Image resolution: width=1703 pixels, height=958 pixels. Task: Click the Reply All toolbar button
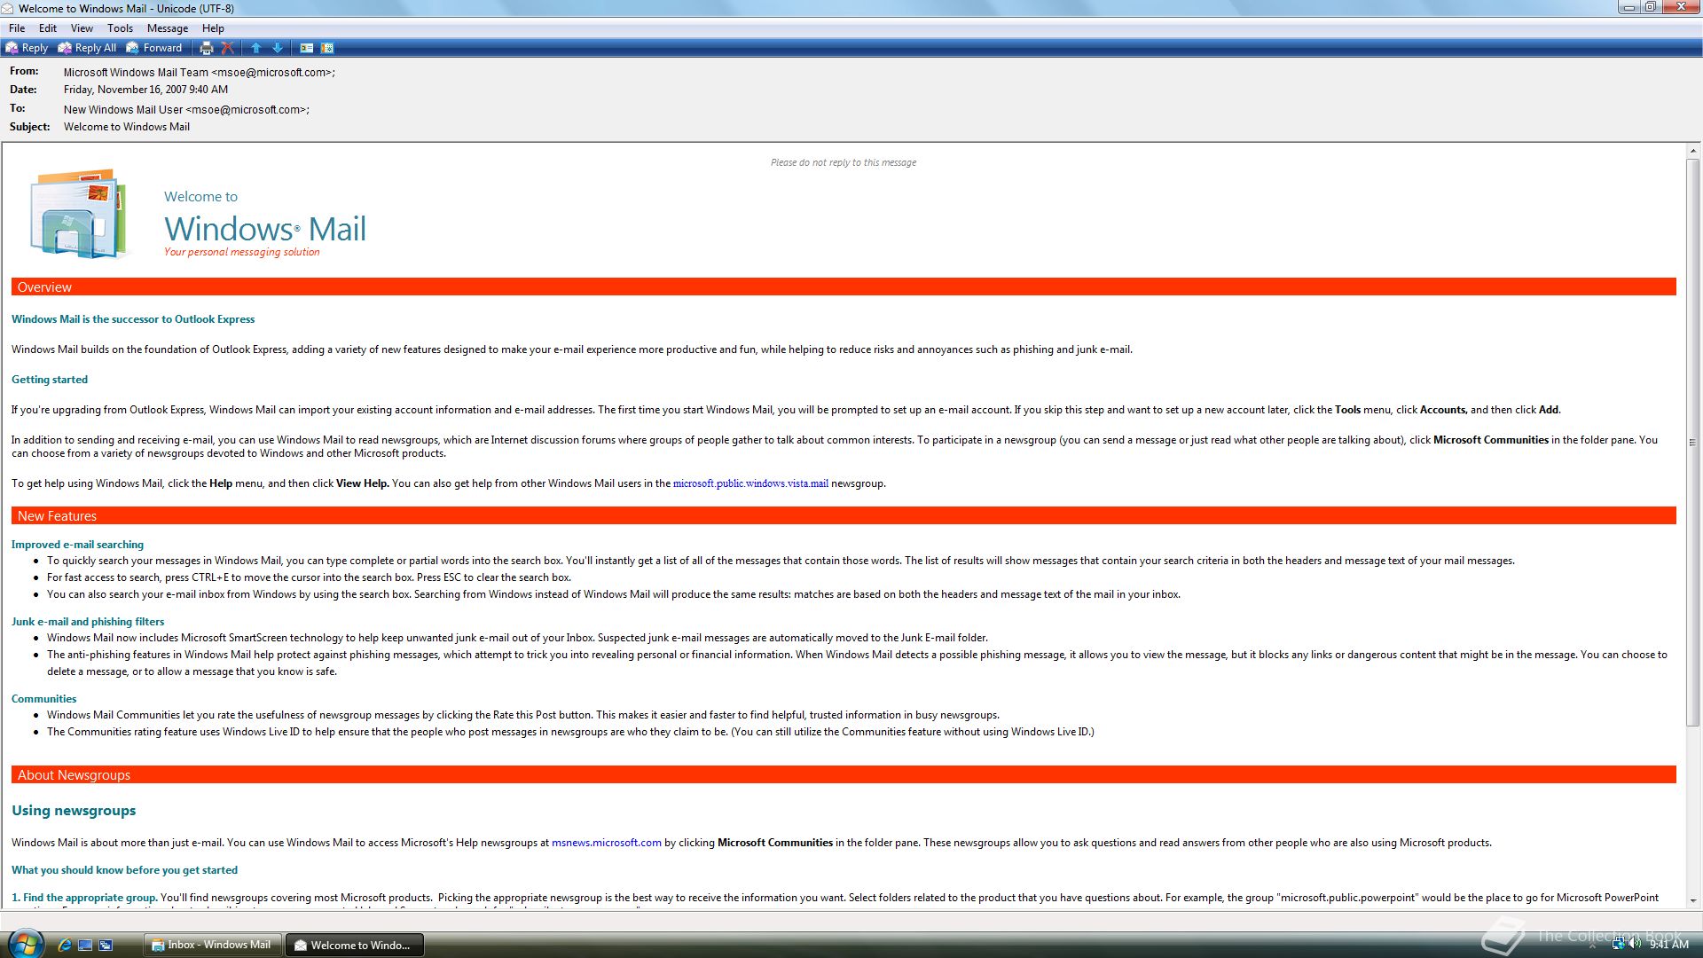click(87, 48)
